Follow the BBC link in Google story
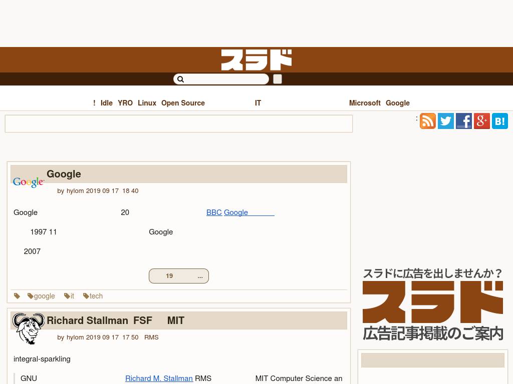Viewport: 513px width, 384px height. click(x=214, y=212)
